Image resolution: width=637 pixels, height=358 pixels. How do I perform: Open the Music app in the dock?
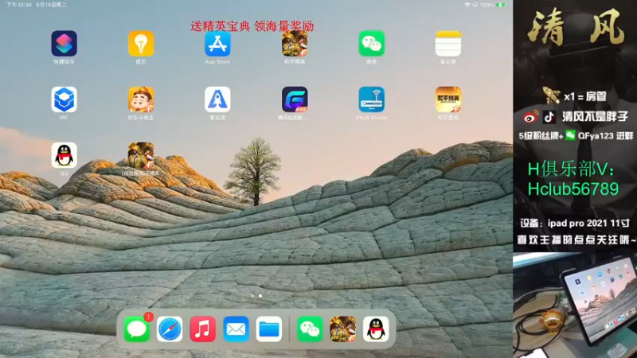[x=203, y=329]
